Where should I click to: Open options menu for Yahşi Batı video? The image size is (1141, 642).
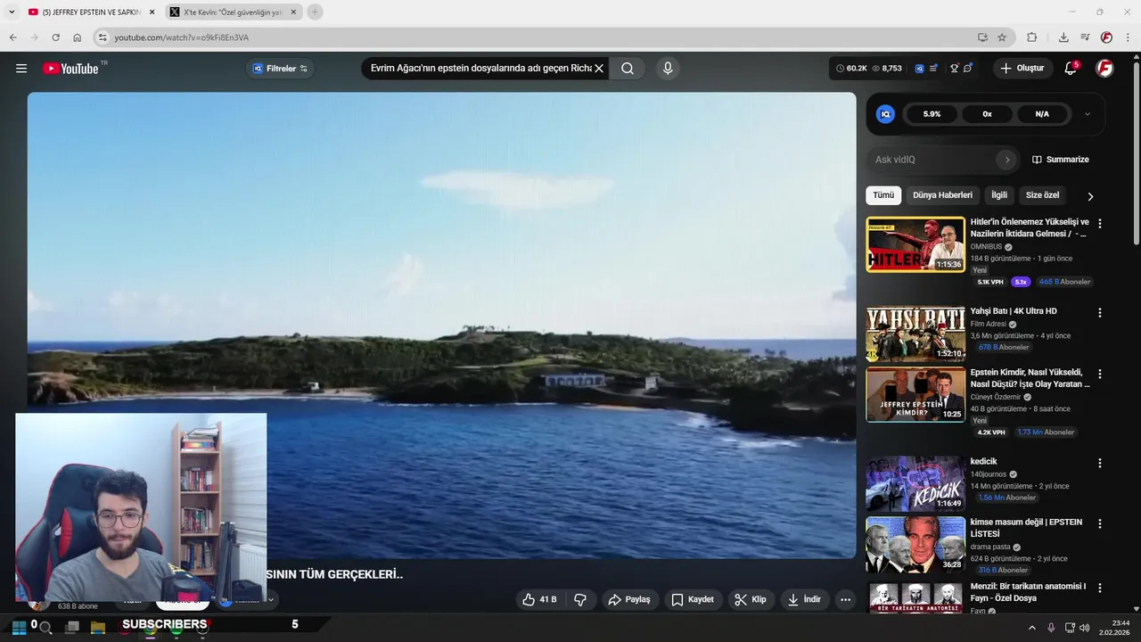click(1099, 313)
